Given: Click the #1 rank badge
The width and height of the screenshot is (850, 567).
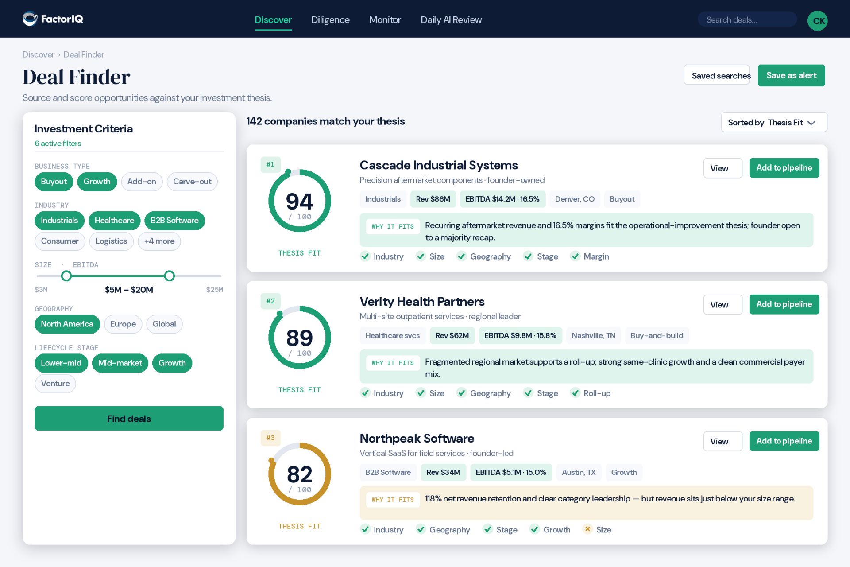Looking at the screenshot, I should click(270, 165).
